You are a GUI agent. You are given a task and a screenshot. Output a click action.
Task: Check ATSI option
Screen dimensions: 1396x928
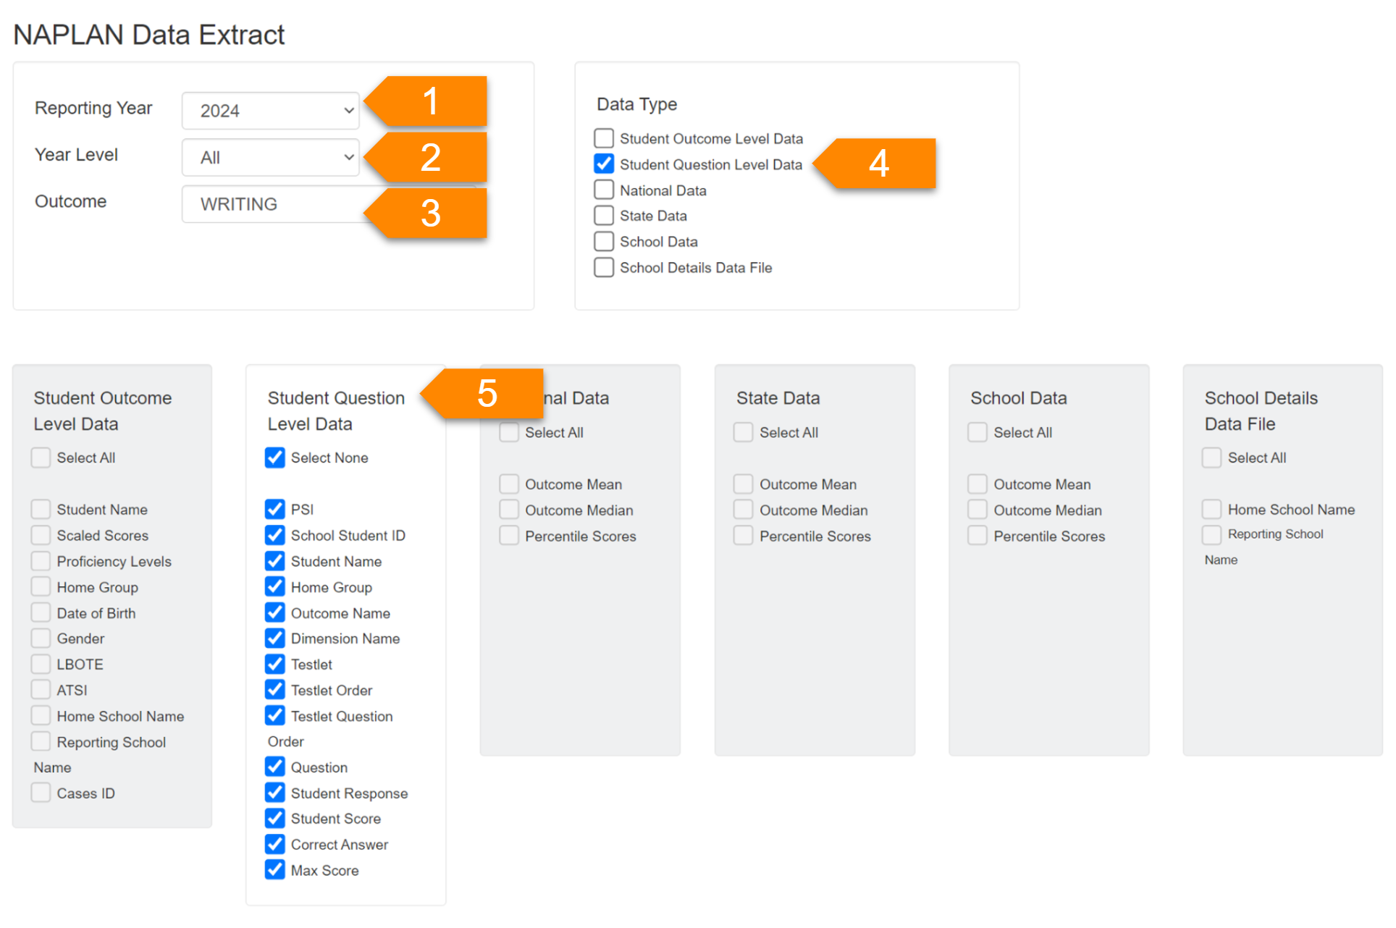(41, 691)
